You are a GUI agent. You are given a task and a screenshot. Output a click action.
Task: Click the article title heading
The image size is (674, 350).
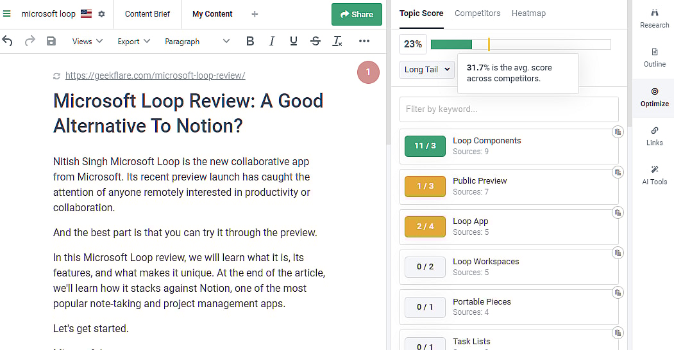click(x=189, y=113)
